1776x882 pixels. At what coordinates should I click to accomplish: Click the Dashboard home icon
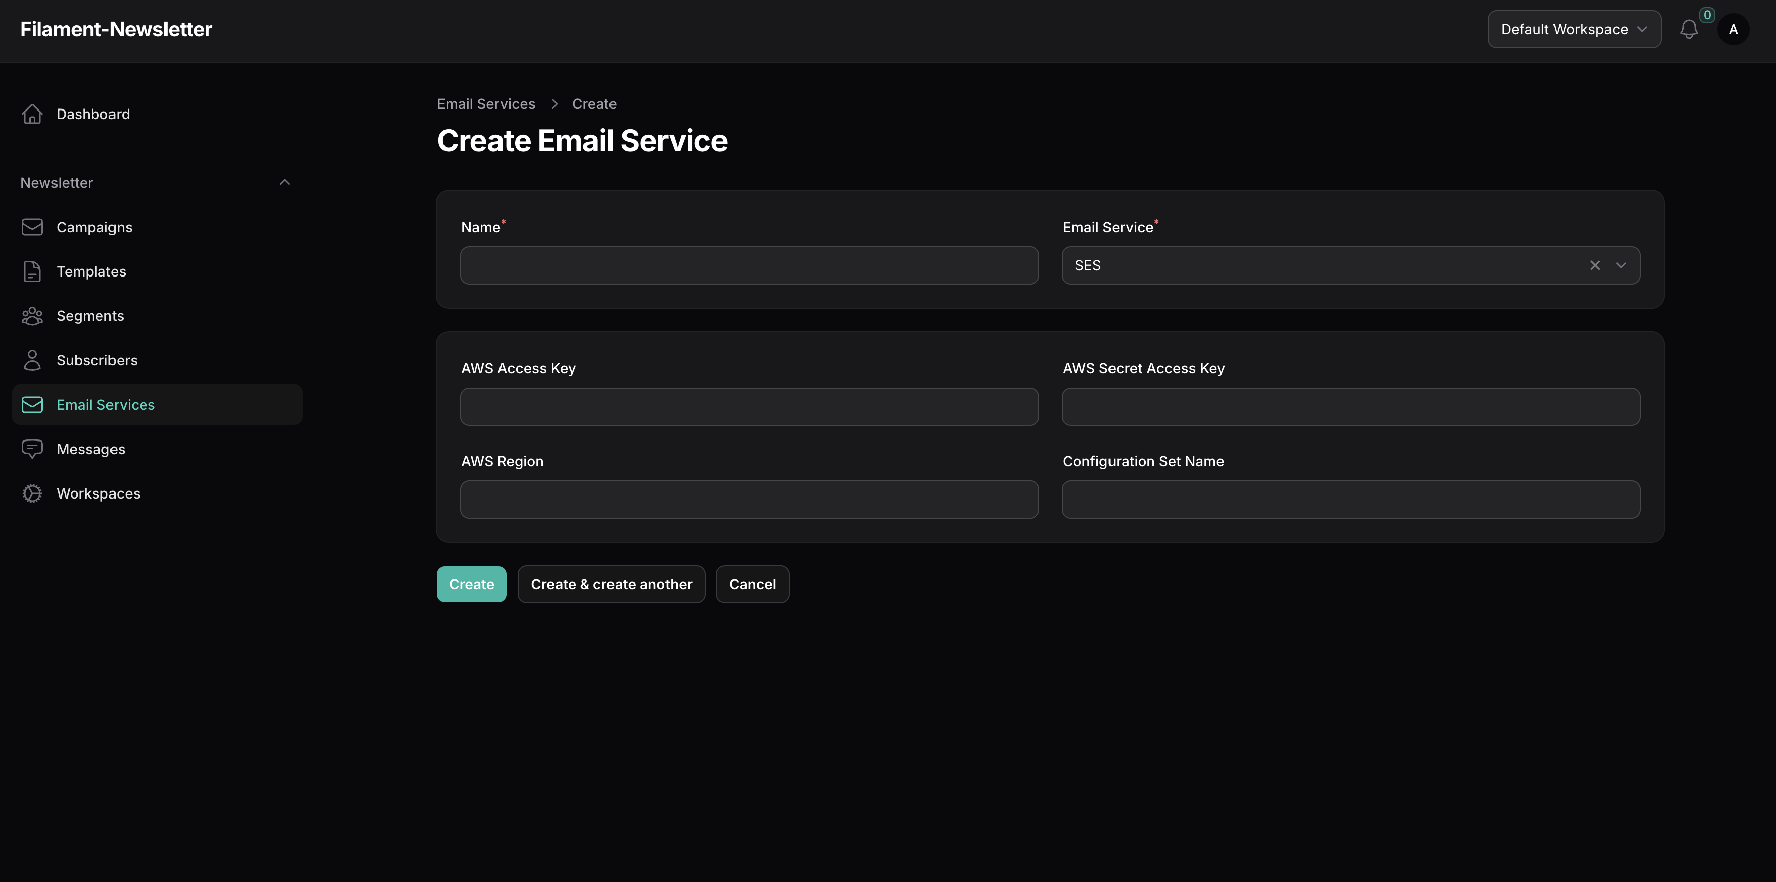point(32,114)
